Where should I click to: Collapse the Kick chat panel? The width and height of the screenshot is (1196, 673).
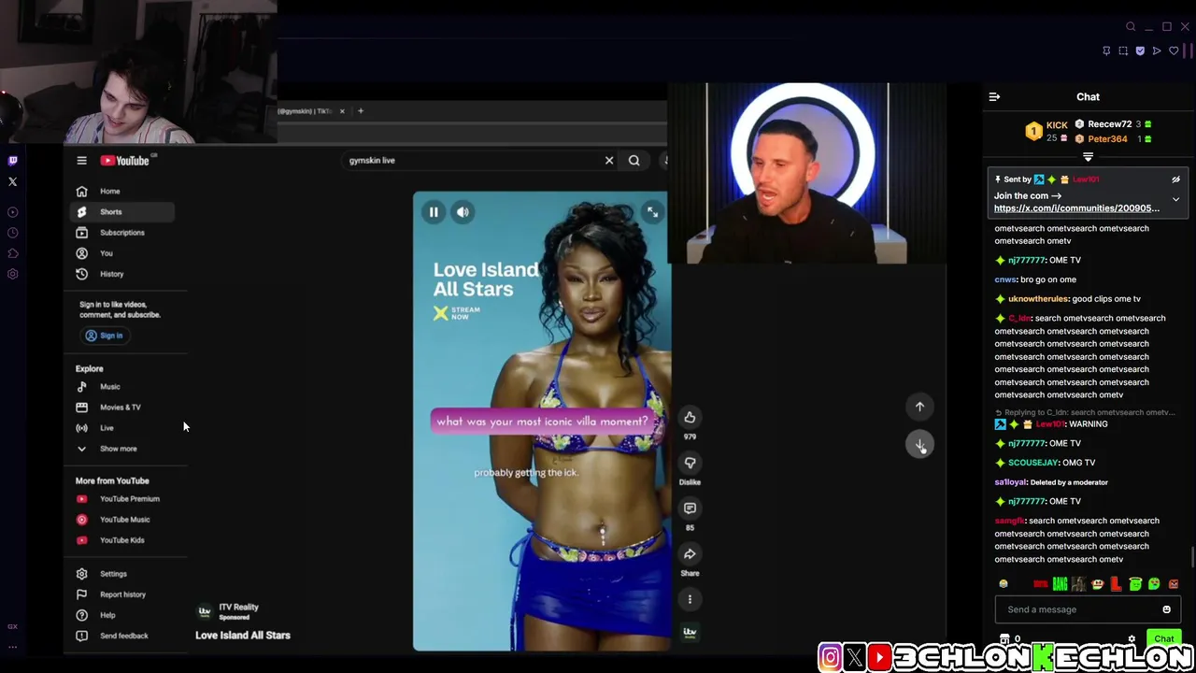point(994,97)
